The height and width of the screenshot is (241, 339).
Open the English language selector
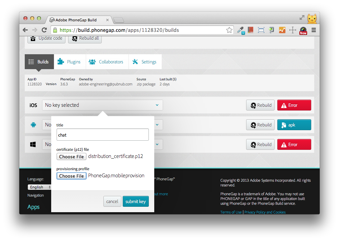pyautogui.click(x=40, y=187)
